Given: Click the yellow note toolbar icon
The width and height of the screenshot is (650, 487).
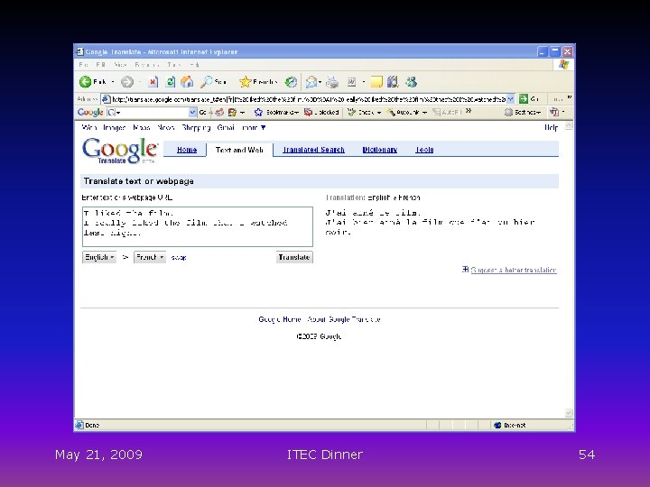Looking at the screenshot, I should (x=376, y=82).
